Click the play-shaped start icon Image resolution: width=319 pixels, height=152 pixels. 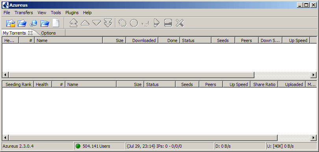(157, 23)
